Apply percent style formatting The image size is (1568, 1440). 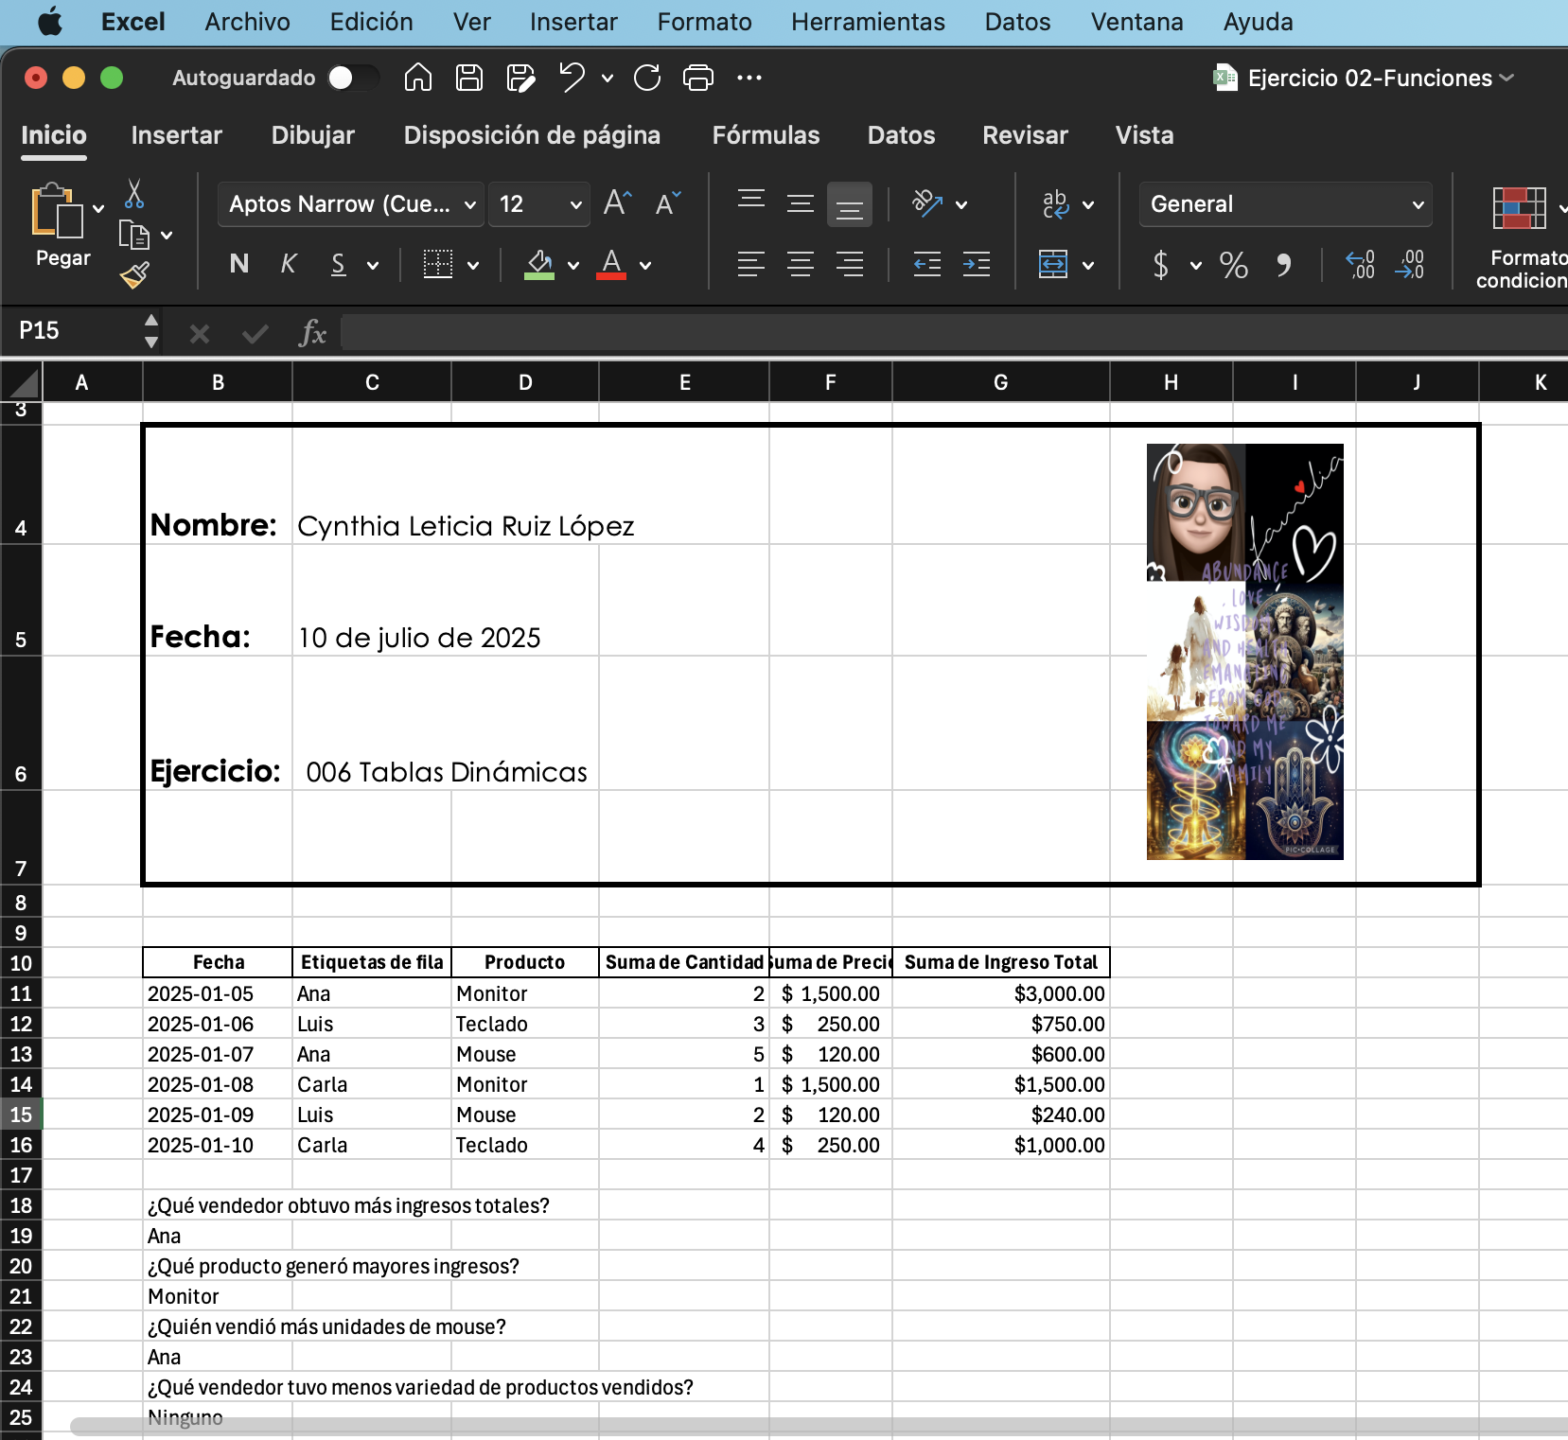tap(1233, 265)
